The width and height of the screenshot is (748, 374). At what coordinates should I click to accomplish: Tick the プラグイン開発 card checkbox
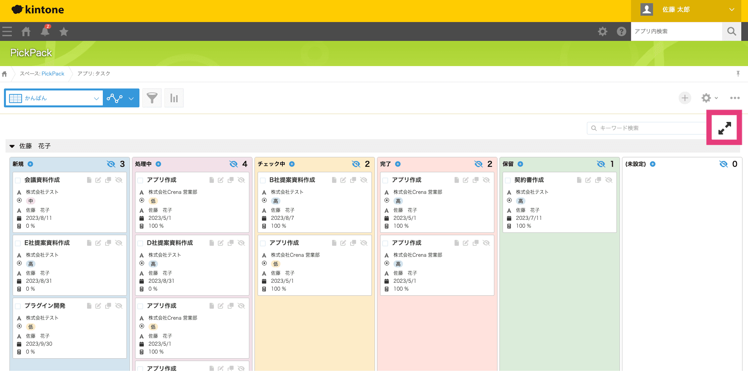tap(18, 306)
